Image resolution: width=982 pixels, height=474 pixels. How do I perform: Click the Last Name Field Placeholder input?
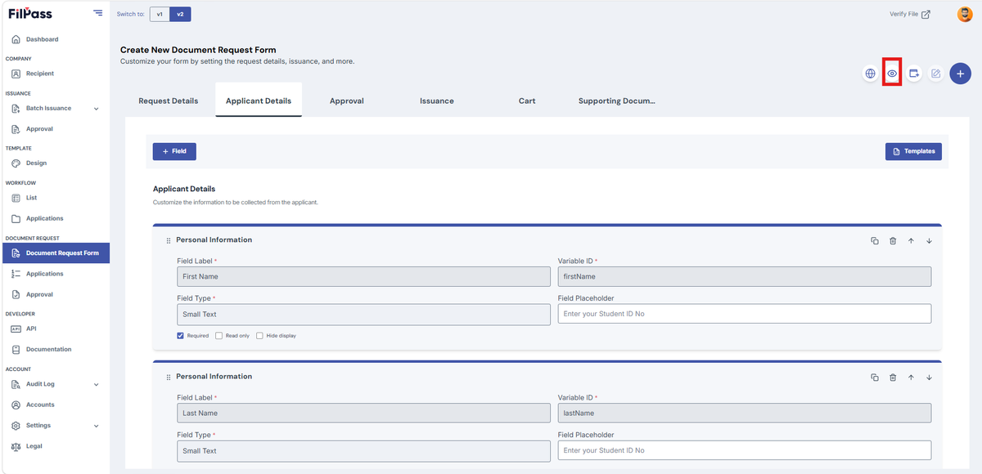(x=745, y=450)
